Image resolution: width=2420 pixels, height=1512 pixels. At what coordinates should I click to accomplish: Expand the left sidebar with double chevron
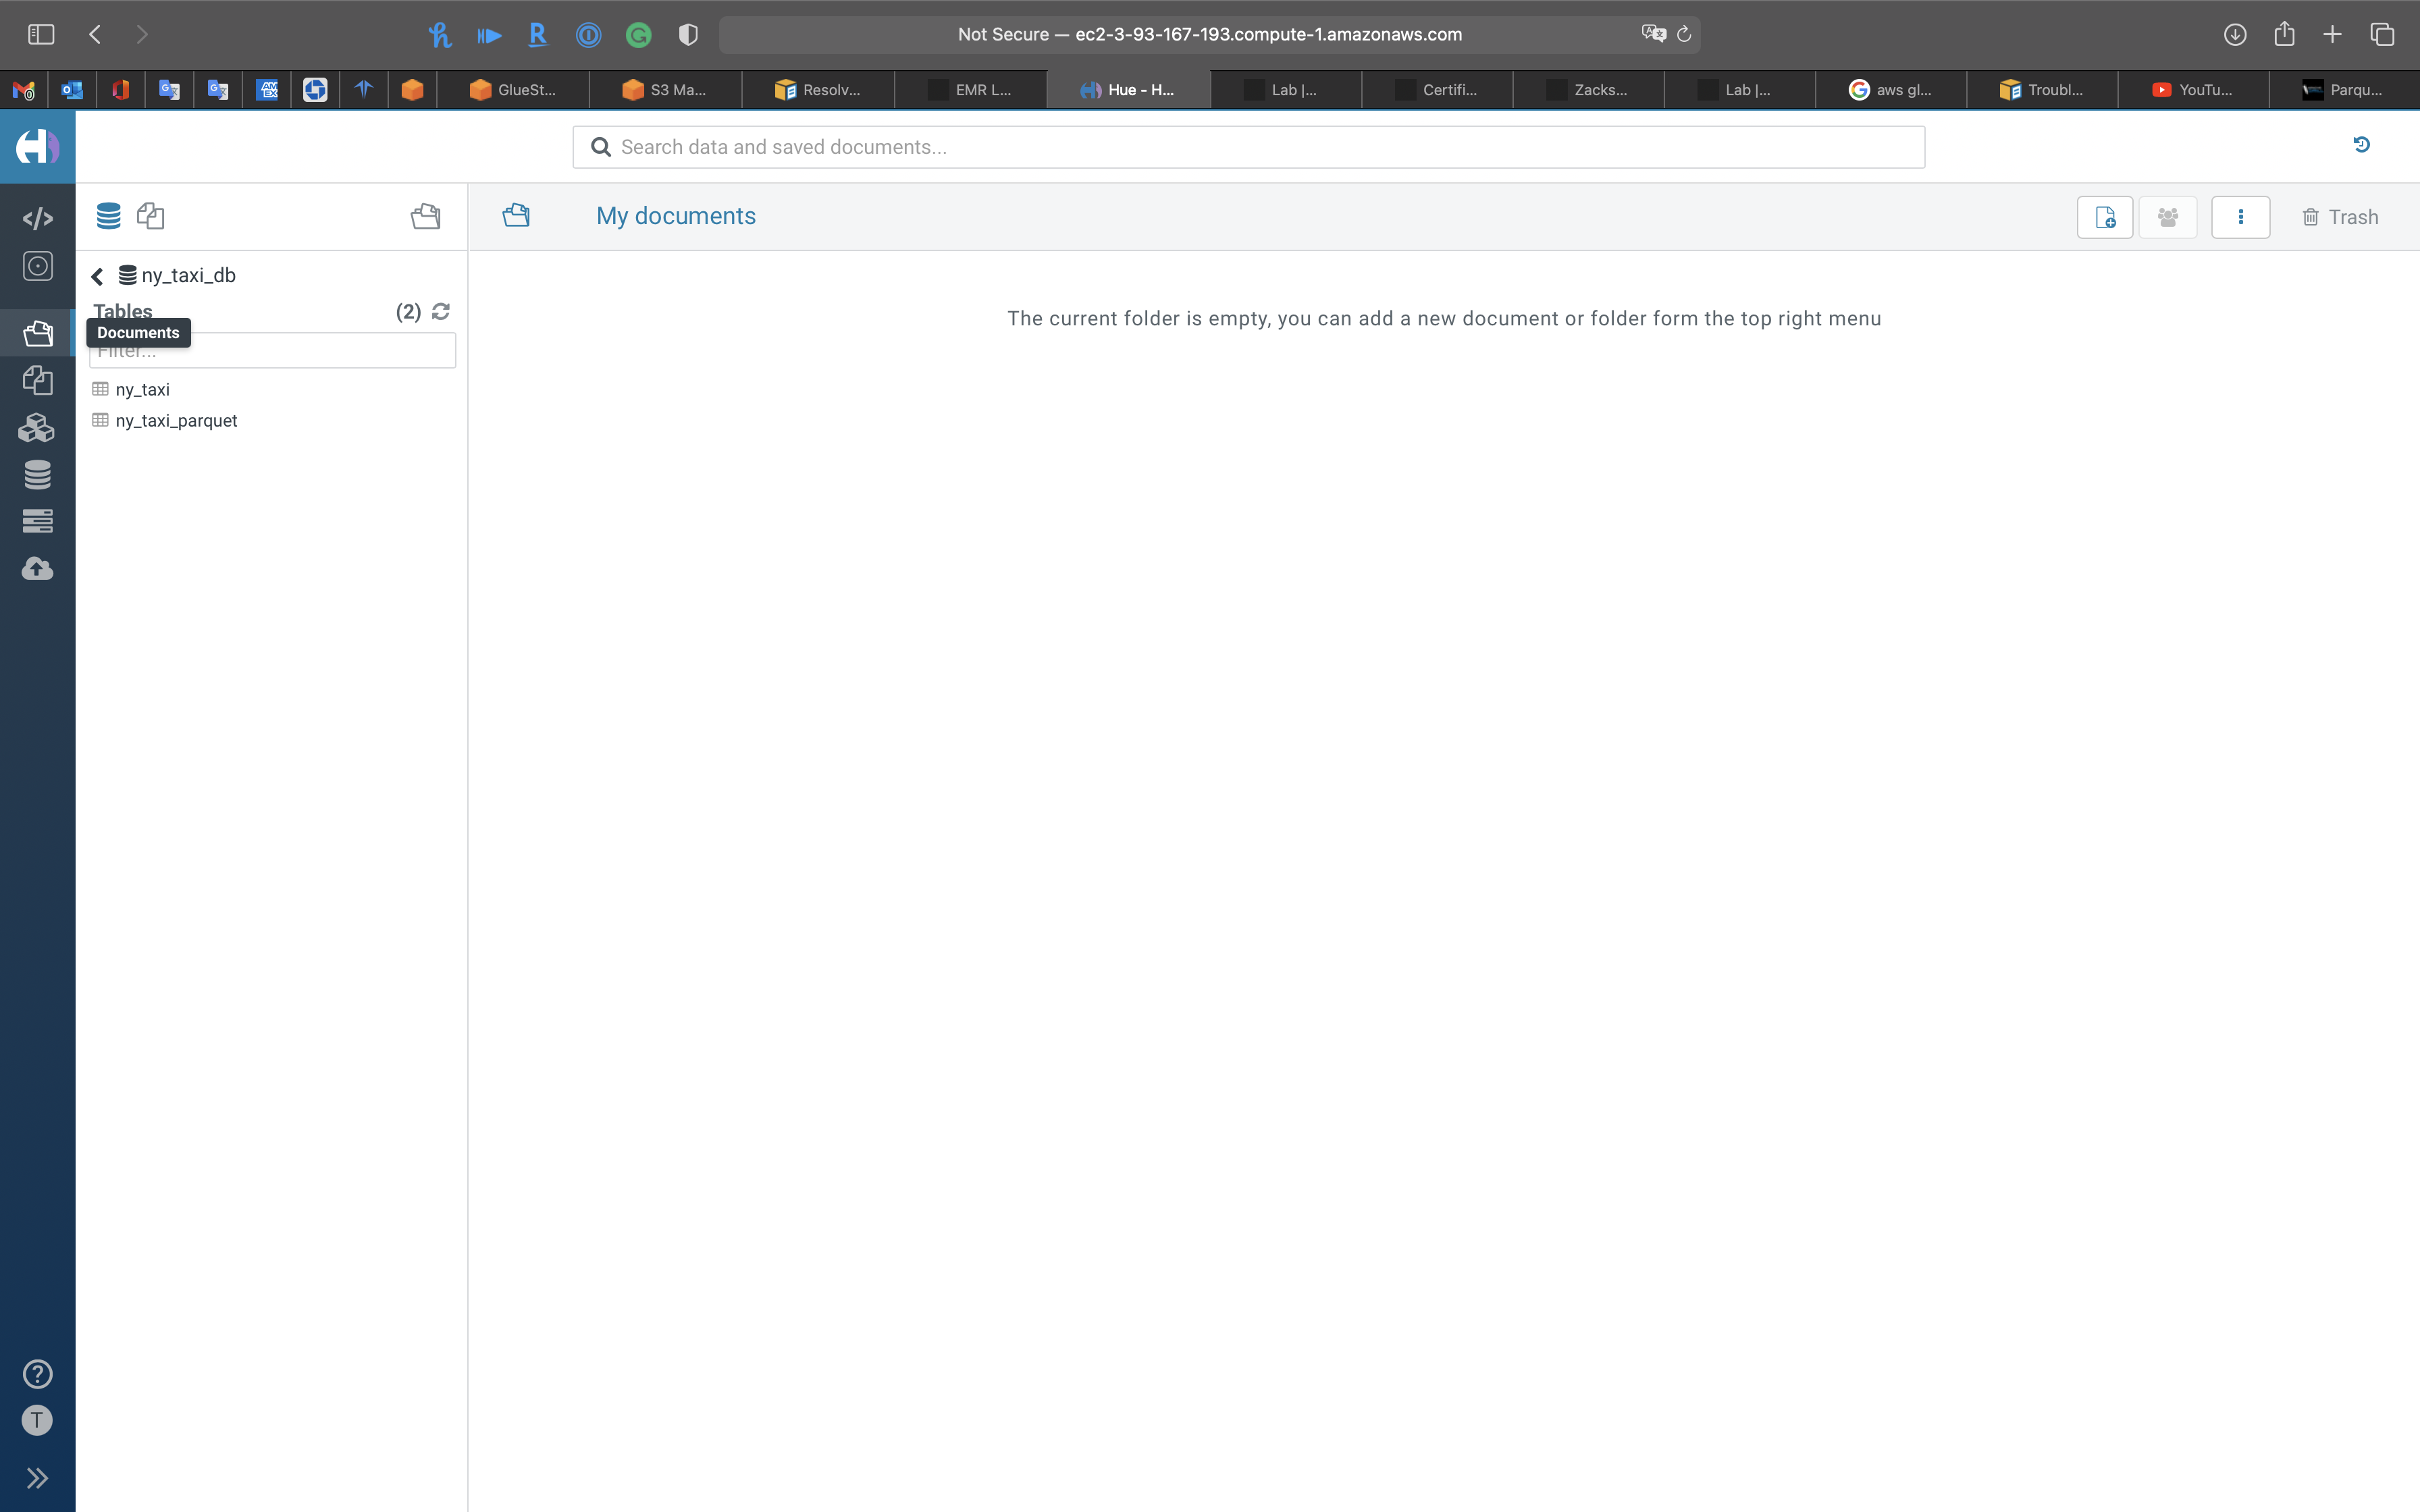pos(37,1478)
